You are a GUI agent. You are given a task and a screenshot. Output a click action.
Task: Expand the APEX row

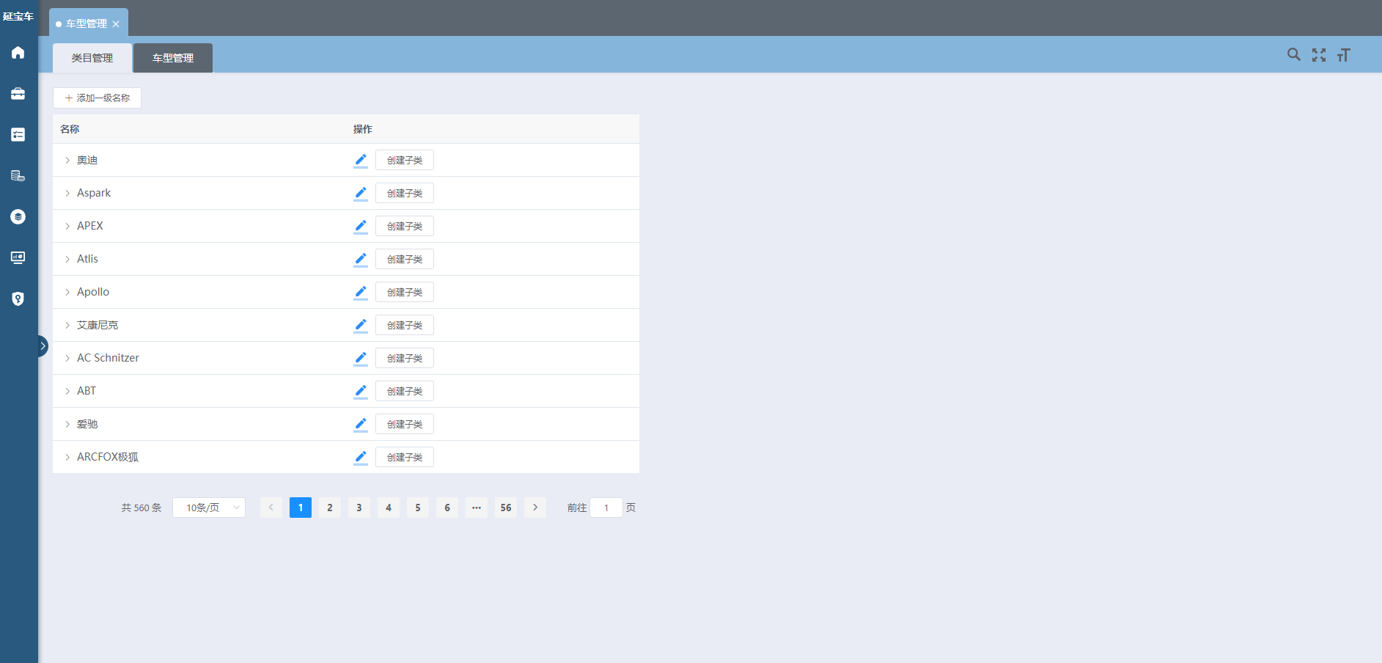click(67, 226)
